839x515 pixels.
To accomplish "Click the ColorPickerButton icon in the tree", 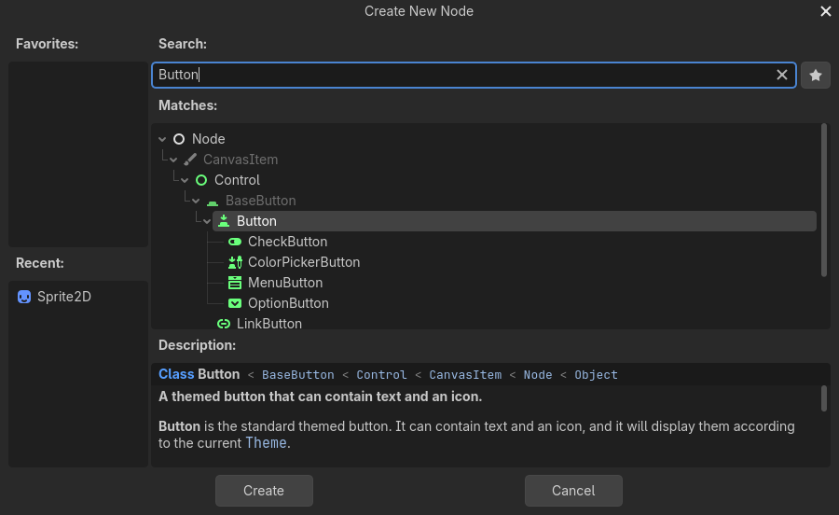I will 235,262.
